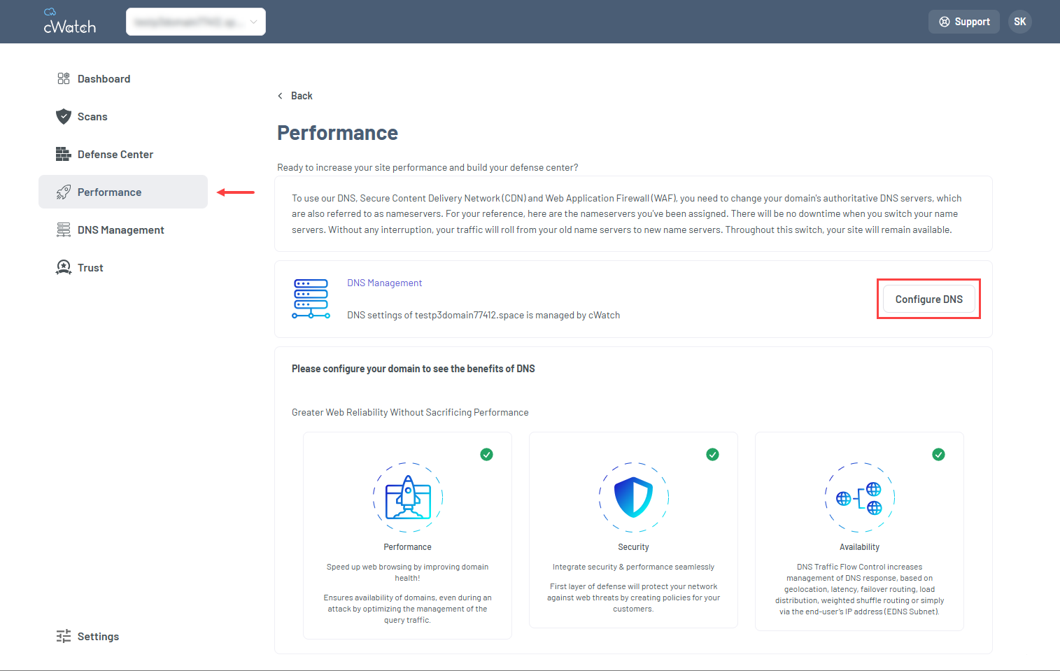Click "Integrate security & performance seamlessly" text

pyautogui.click(x=634, y=567)
